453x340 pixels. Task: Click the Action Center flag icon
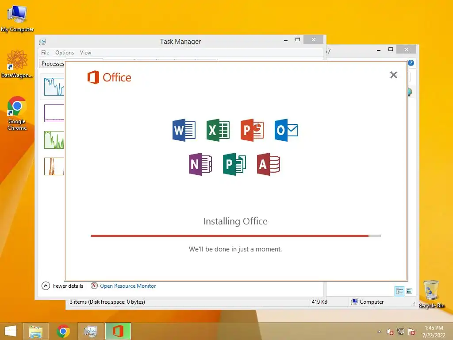click(411, 332)
